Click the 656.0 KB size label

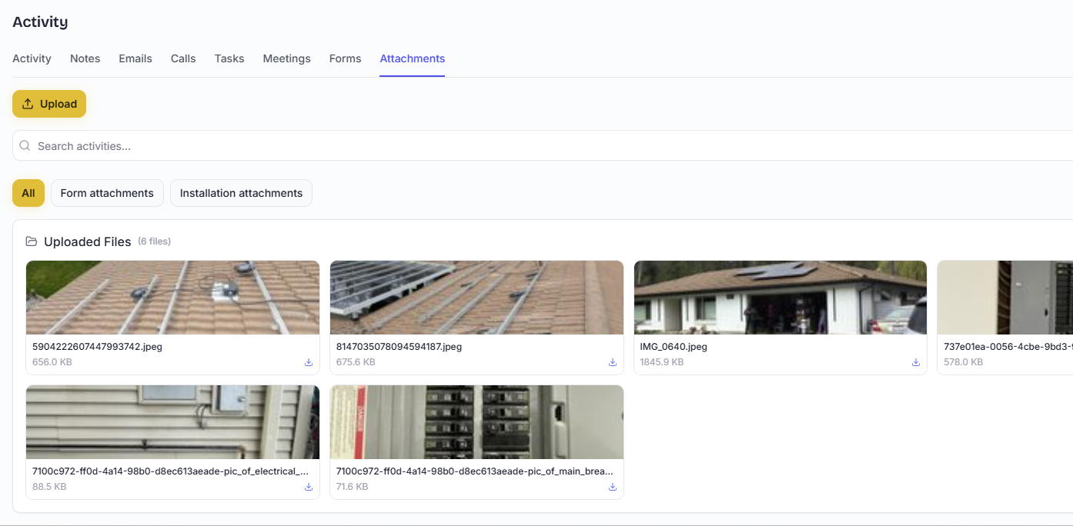[52, 362]
